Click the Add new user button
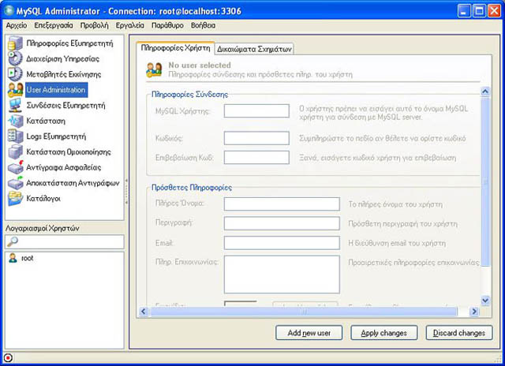The width and height of the screenshot is (505, 366). (309, 333)
